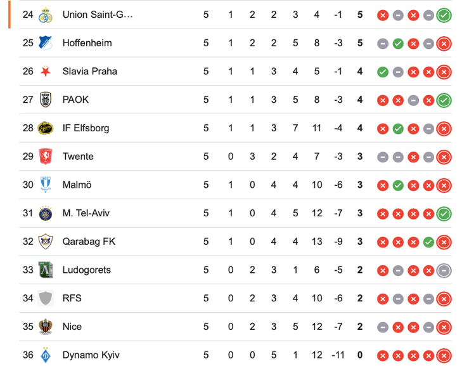Select the RFS team name

click(72, 298)
